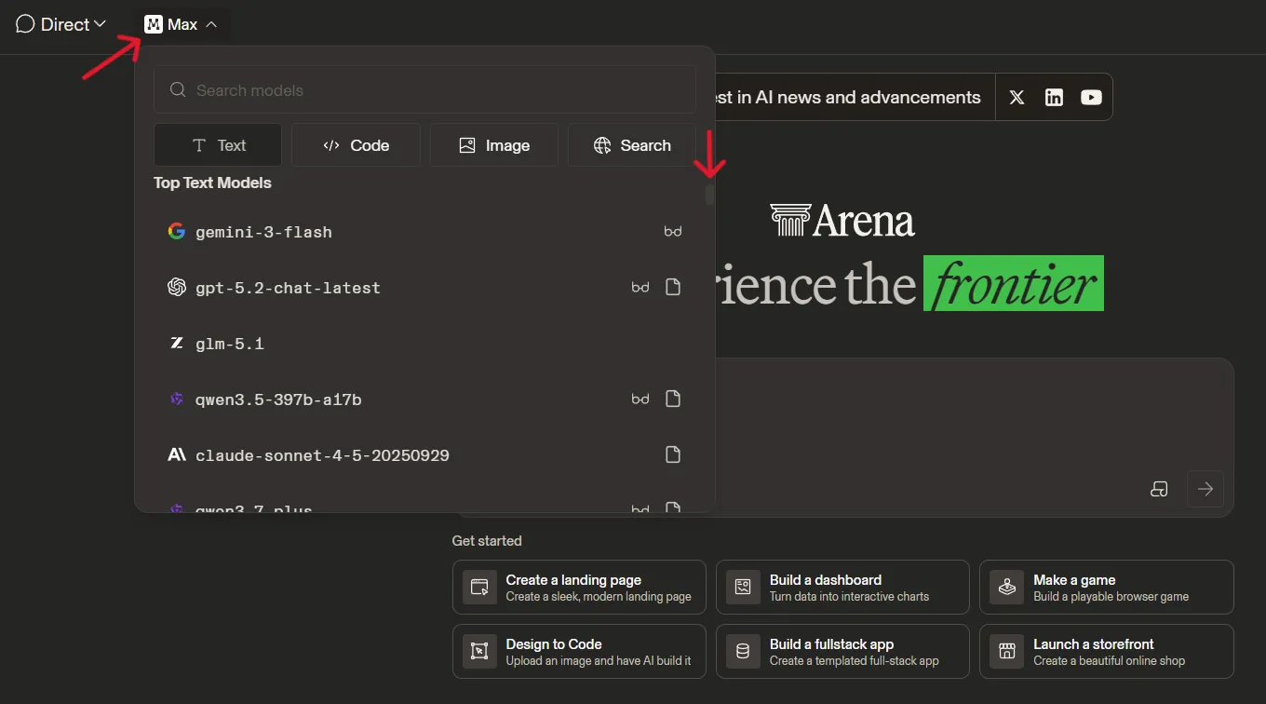Open the YouTube social link
The image size is (1266, 704).
pyautogui.click(x=1091, y=97)
